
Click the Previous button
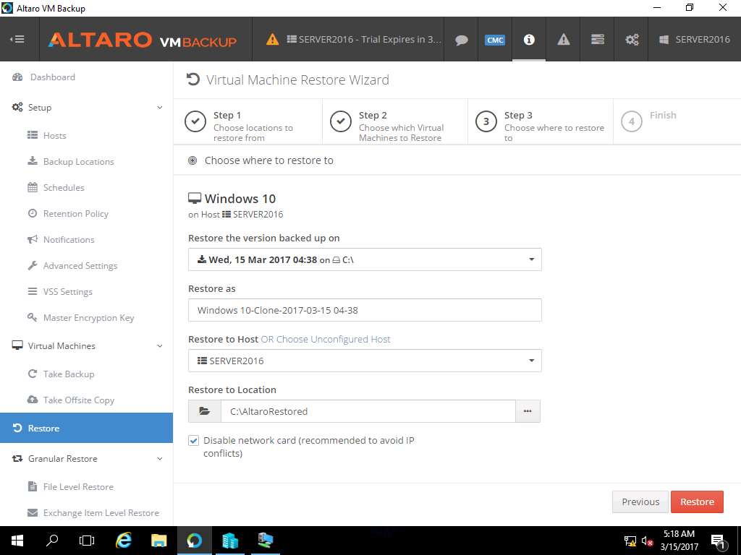tap(640, 502)
